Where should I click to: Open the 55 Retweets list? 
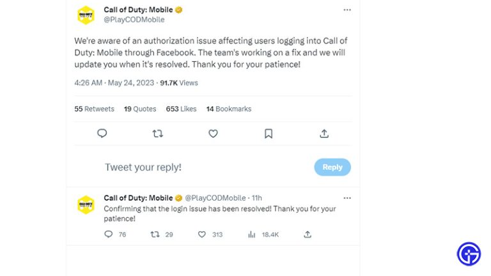coord(94,109)
